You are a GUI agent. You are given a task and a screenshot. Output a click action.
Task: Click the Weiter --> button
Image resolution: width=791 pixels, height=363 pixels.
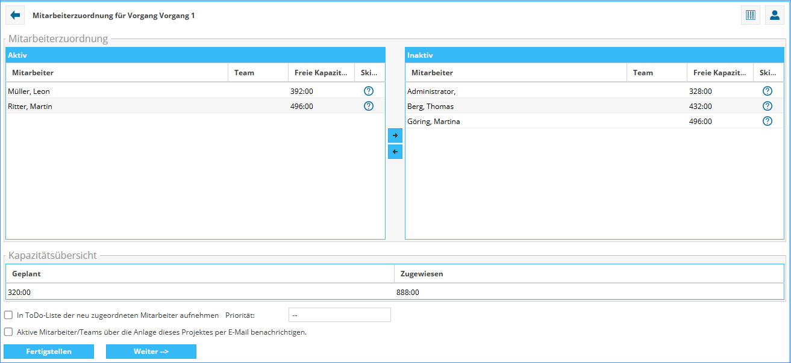point(151,352)
